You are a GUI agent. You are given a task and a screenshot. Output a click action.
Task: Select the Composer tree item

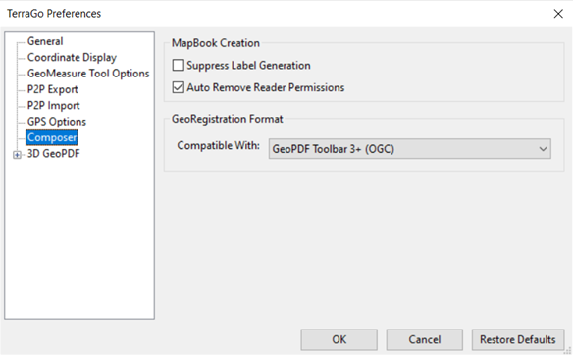52,137
